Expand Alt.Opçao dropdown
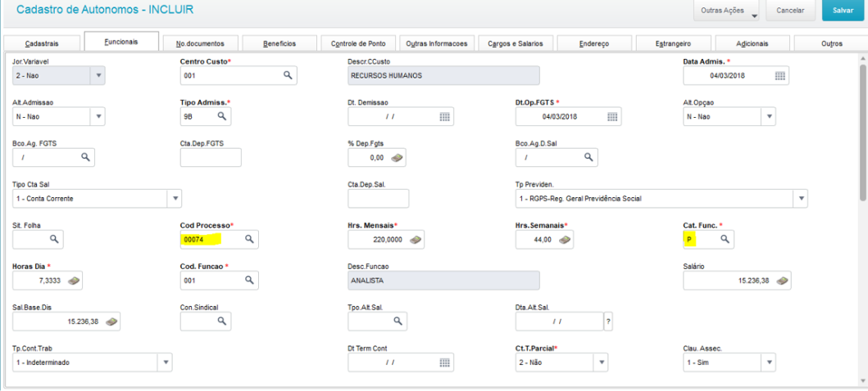868x391 pixels. [x=769, y=116]
